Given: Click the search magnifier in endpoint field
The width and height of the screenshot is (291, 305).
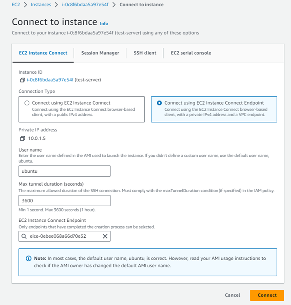Looking at the screenshot, I should (x=24, y=236).
